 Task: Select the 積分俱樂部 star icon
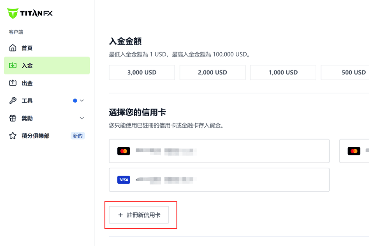click(x=12, y=136)
